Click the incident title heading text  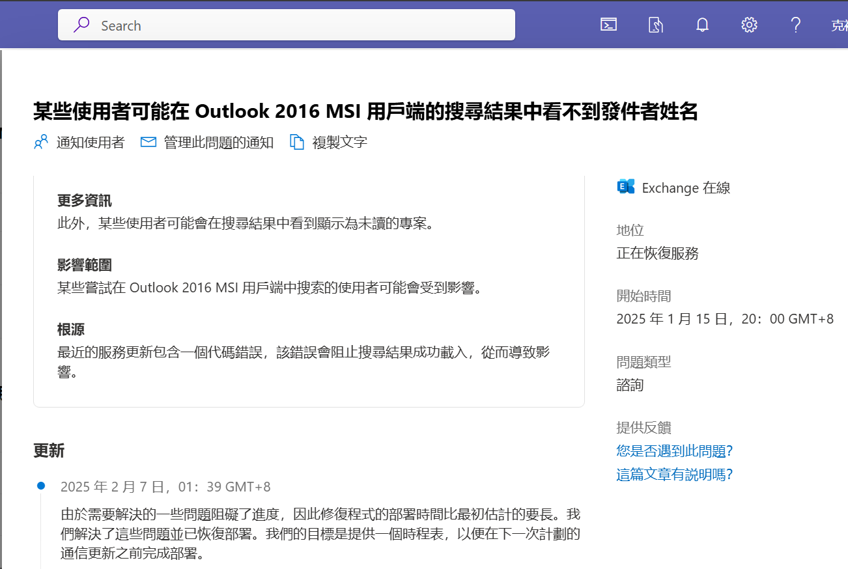[x=365, y=111]
